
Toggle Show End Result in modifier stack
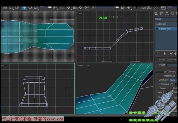(164, 53)
